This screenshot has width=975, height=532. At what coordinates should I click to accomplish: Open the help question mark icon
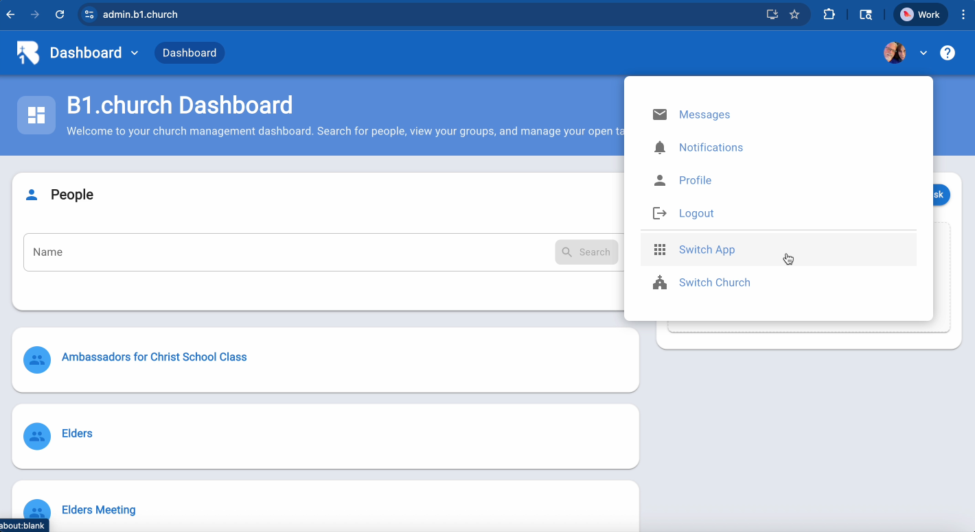[x=948, y=53]
